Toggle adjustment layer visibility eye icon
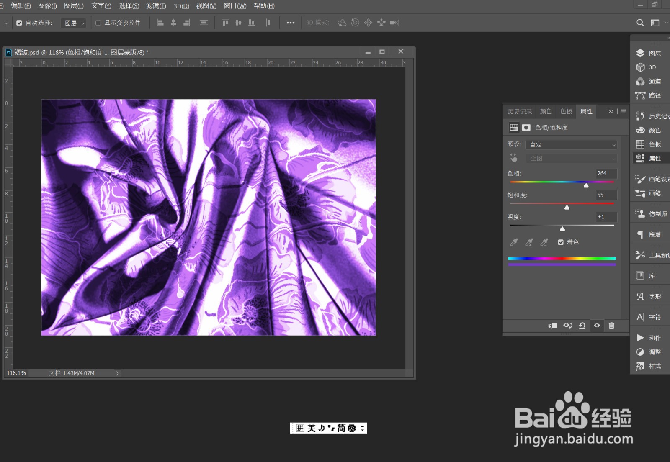Viewport: 670px width, 462px height. coord(597,326)
